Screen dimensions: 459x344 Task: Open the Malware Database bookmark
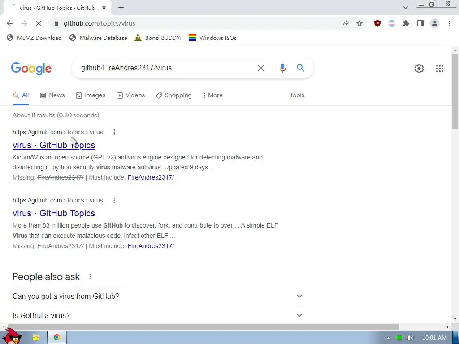click(x=98, y=38)
